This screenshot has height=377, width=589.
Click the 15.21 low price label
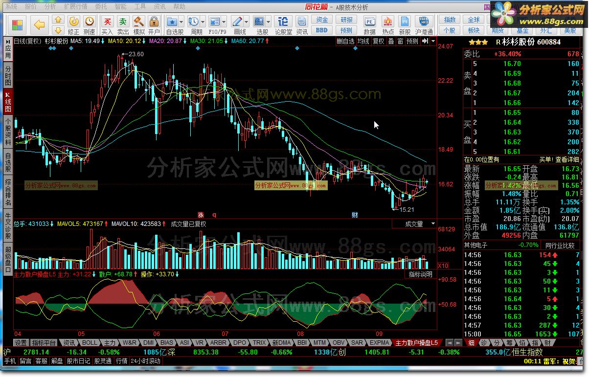pos(407,209)
